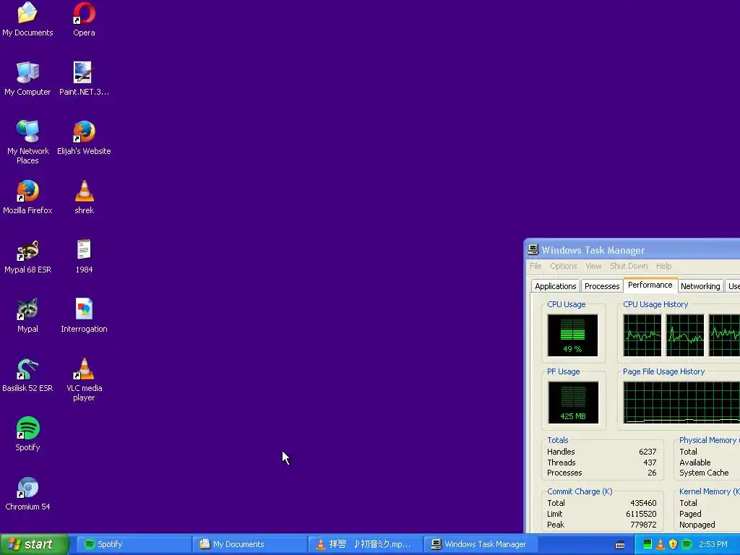The width and height of the screenshot is (740, 555).
Task: Click the Spotify tray icon
Action: [687, 544]
